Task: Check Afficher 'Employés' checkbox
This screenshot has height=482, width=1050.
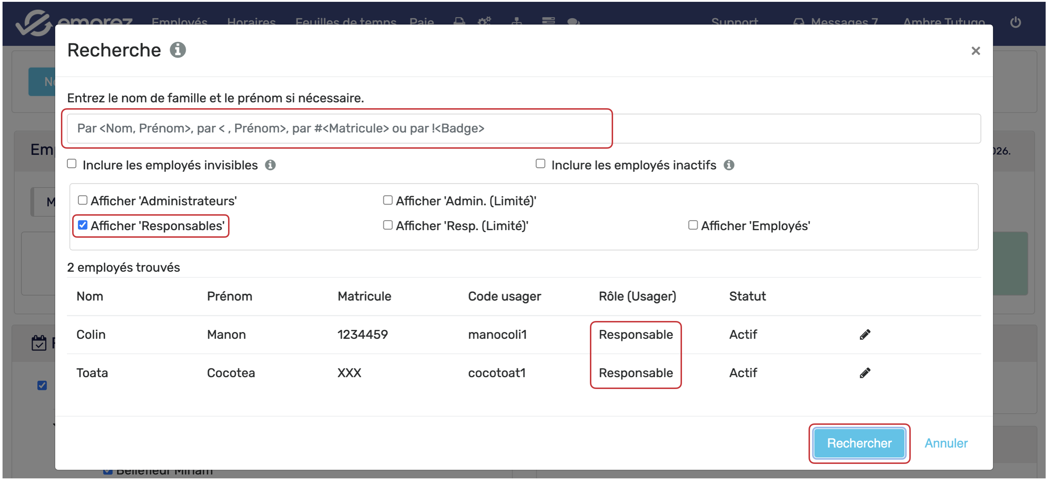Action: [x=693, y=225]
